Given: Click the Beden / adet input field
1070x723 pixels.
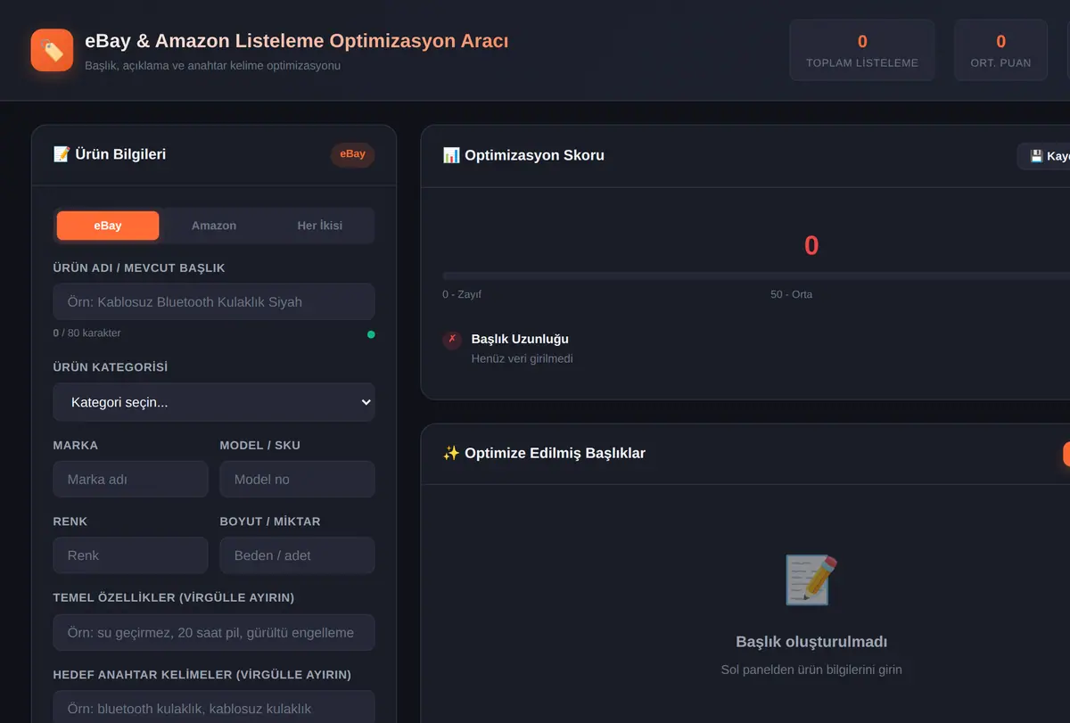Looking at the screenshot, I should pos(297,555).
